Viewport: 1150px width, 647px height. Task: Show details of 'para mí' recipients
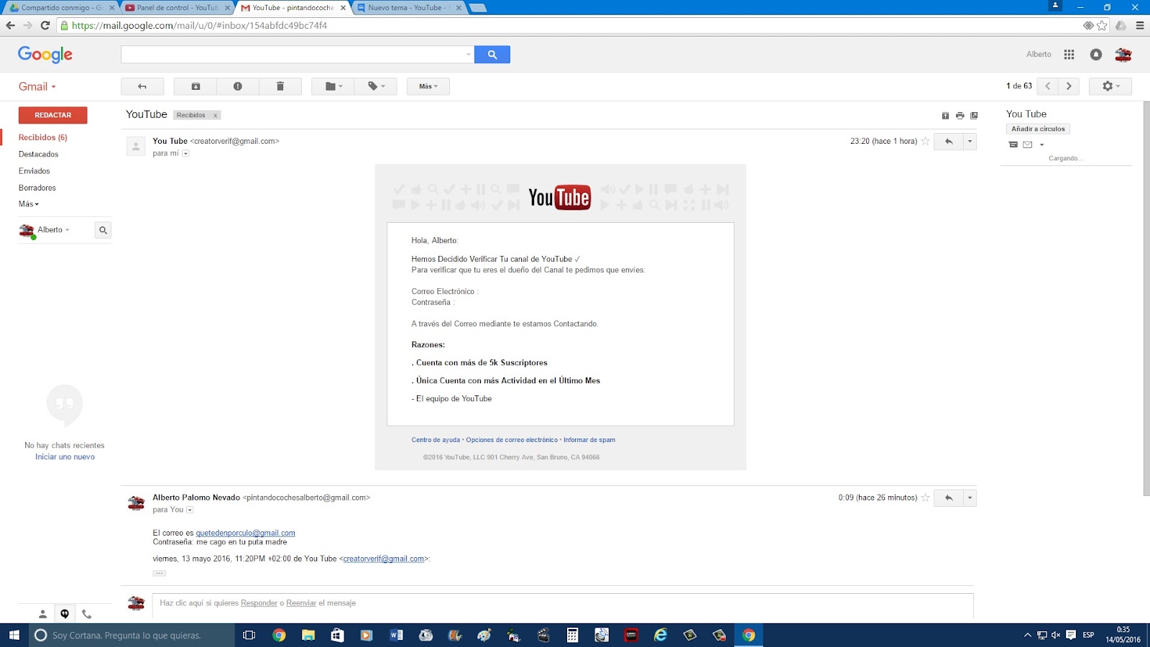(185, 154)
